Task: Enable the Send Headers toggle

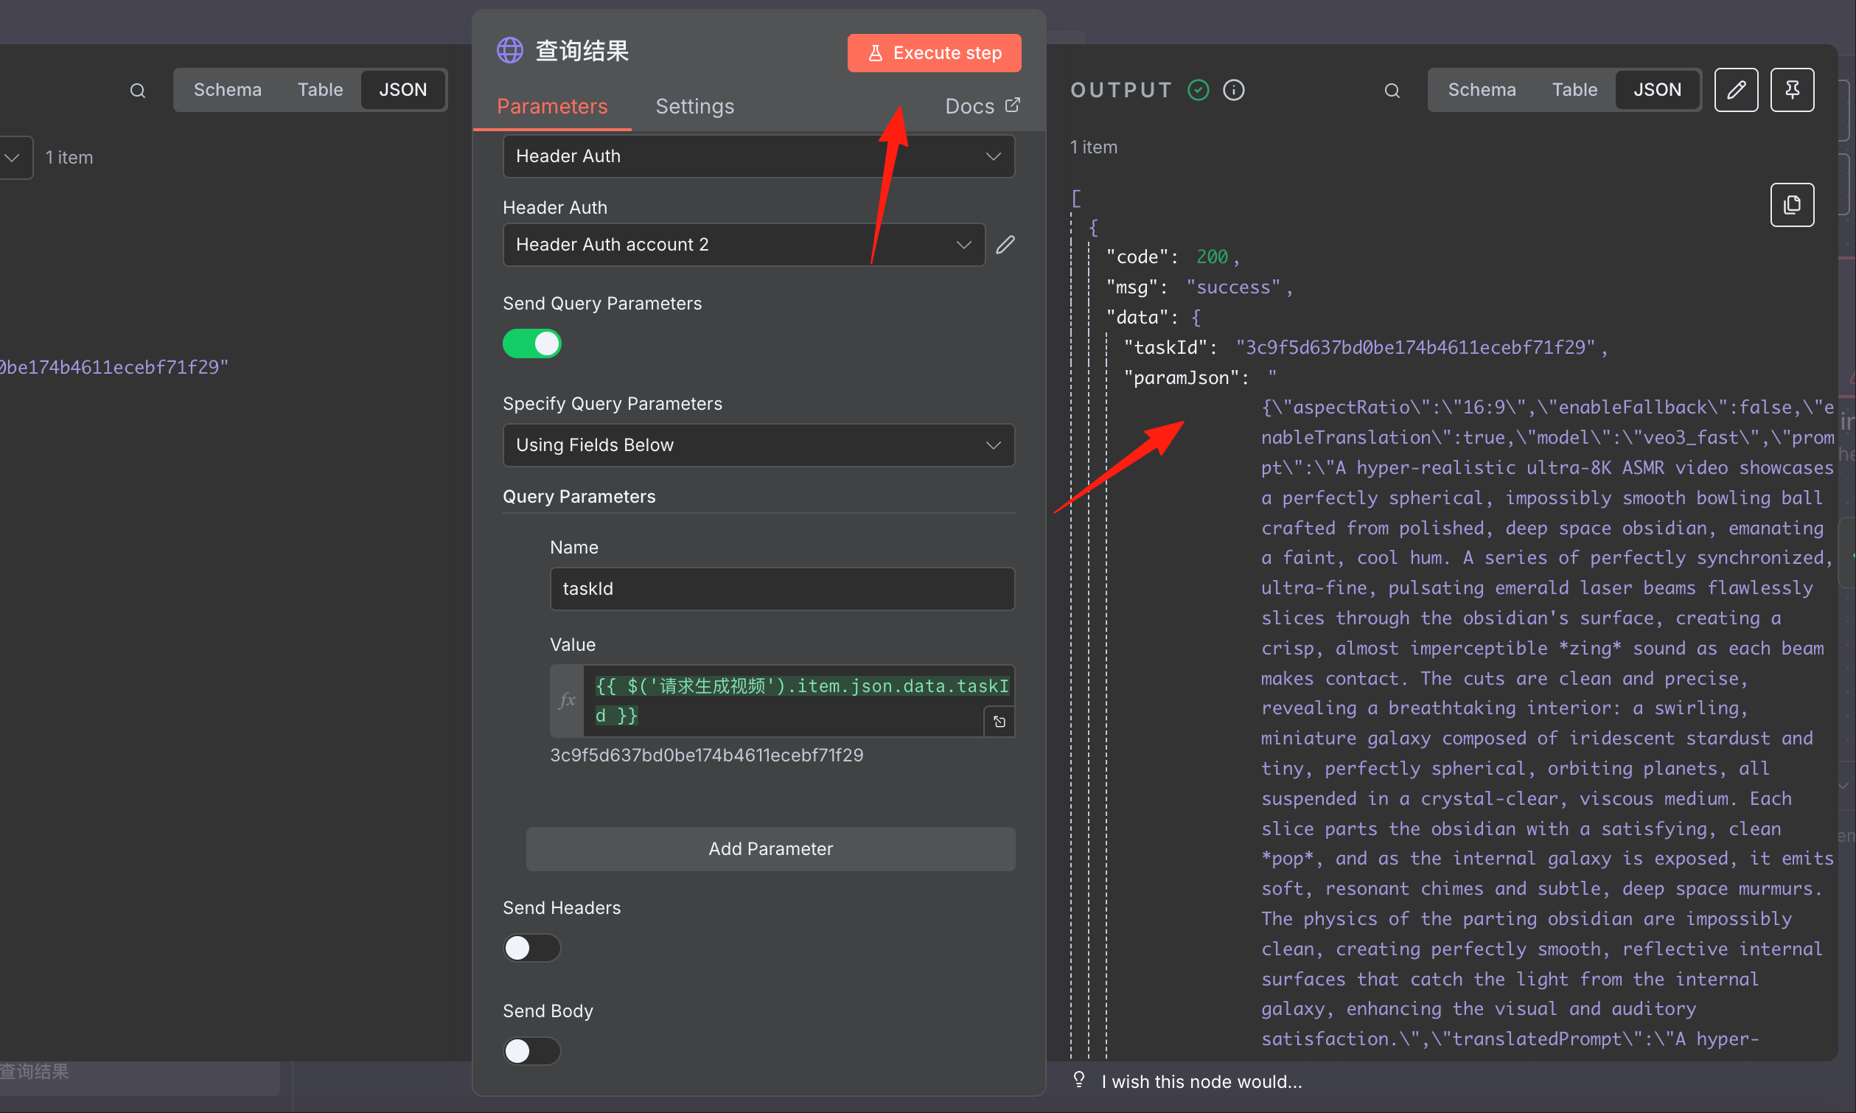Action: click(x=531, y=948)
